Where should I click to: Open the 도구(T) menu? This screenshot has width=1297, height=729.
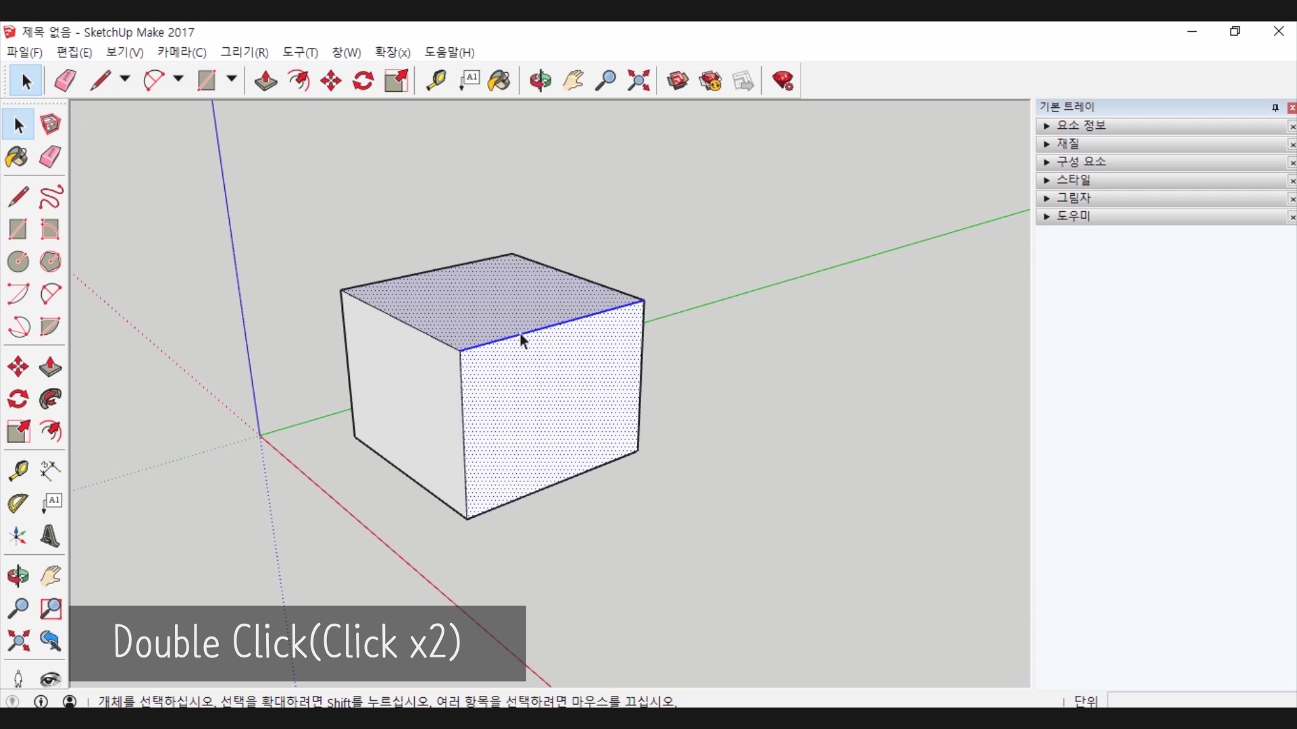(x=300, y=53)
